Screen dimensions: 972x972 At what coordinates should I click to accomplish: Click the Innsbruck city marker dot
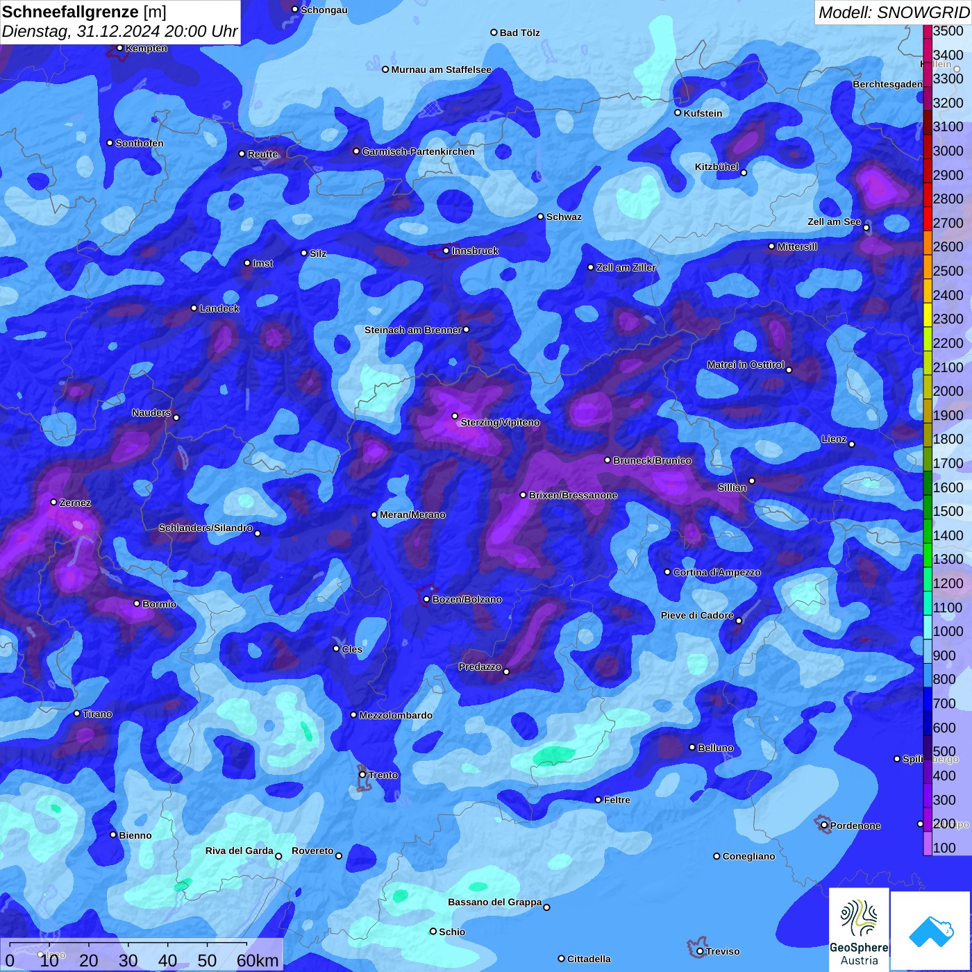coord(446,251)
